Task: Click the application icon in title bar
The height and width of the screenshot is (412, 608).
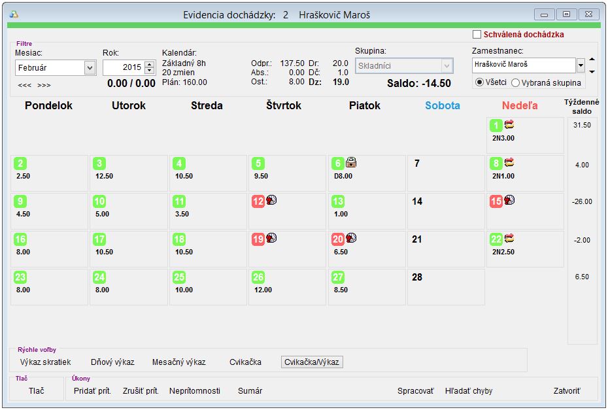Action: coord(14,15)
